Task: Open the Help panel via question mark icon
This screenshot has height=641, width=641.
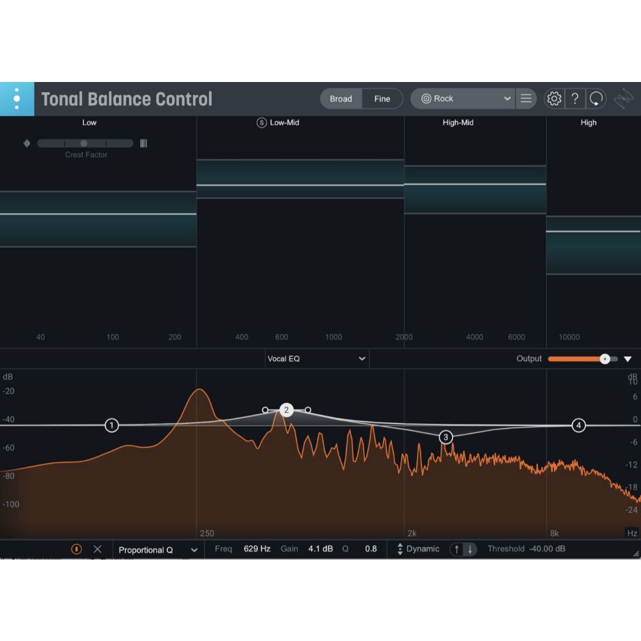Action: [575, 98]
